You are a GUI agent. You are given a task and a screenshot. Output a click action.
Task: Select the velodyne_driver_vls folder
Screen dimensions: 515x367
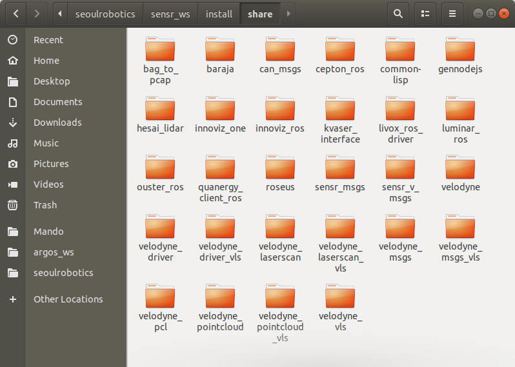(220, 238)
